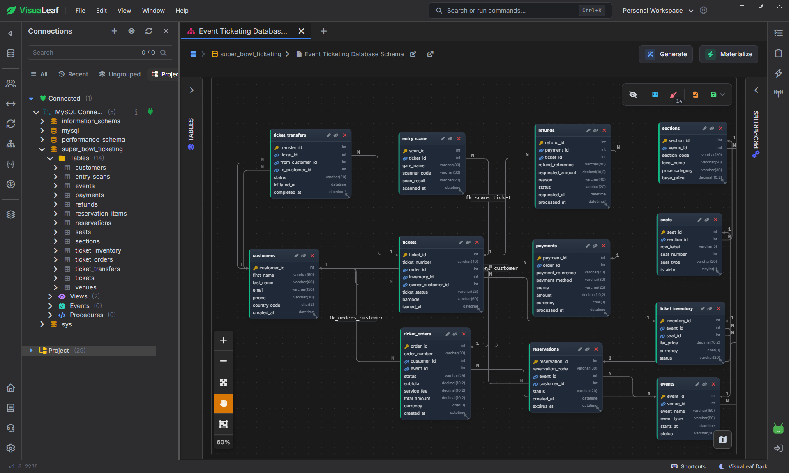Select the ticket_inventory table in tree
The height and width of the screenshot is (473, 789).
(x=98, y=250)
